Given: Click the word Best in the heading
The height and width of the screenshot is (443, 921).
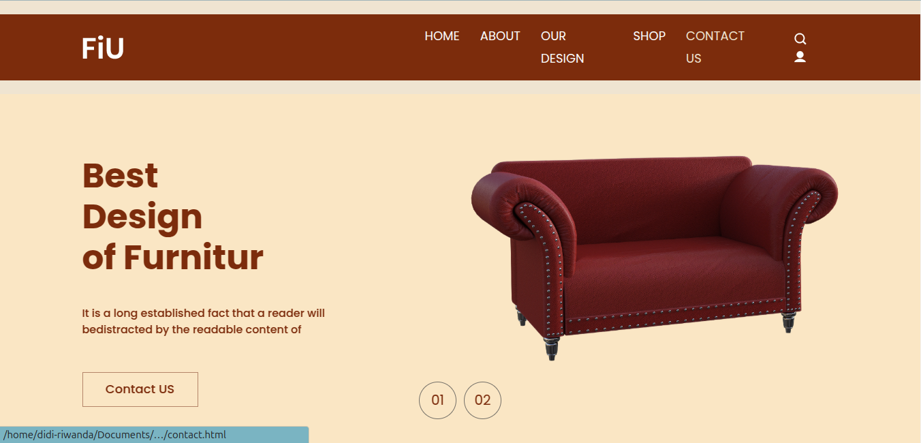Looking at the screenshot, I should 120,176.
